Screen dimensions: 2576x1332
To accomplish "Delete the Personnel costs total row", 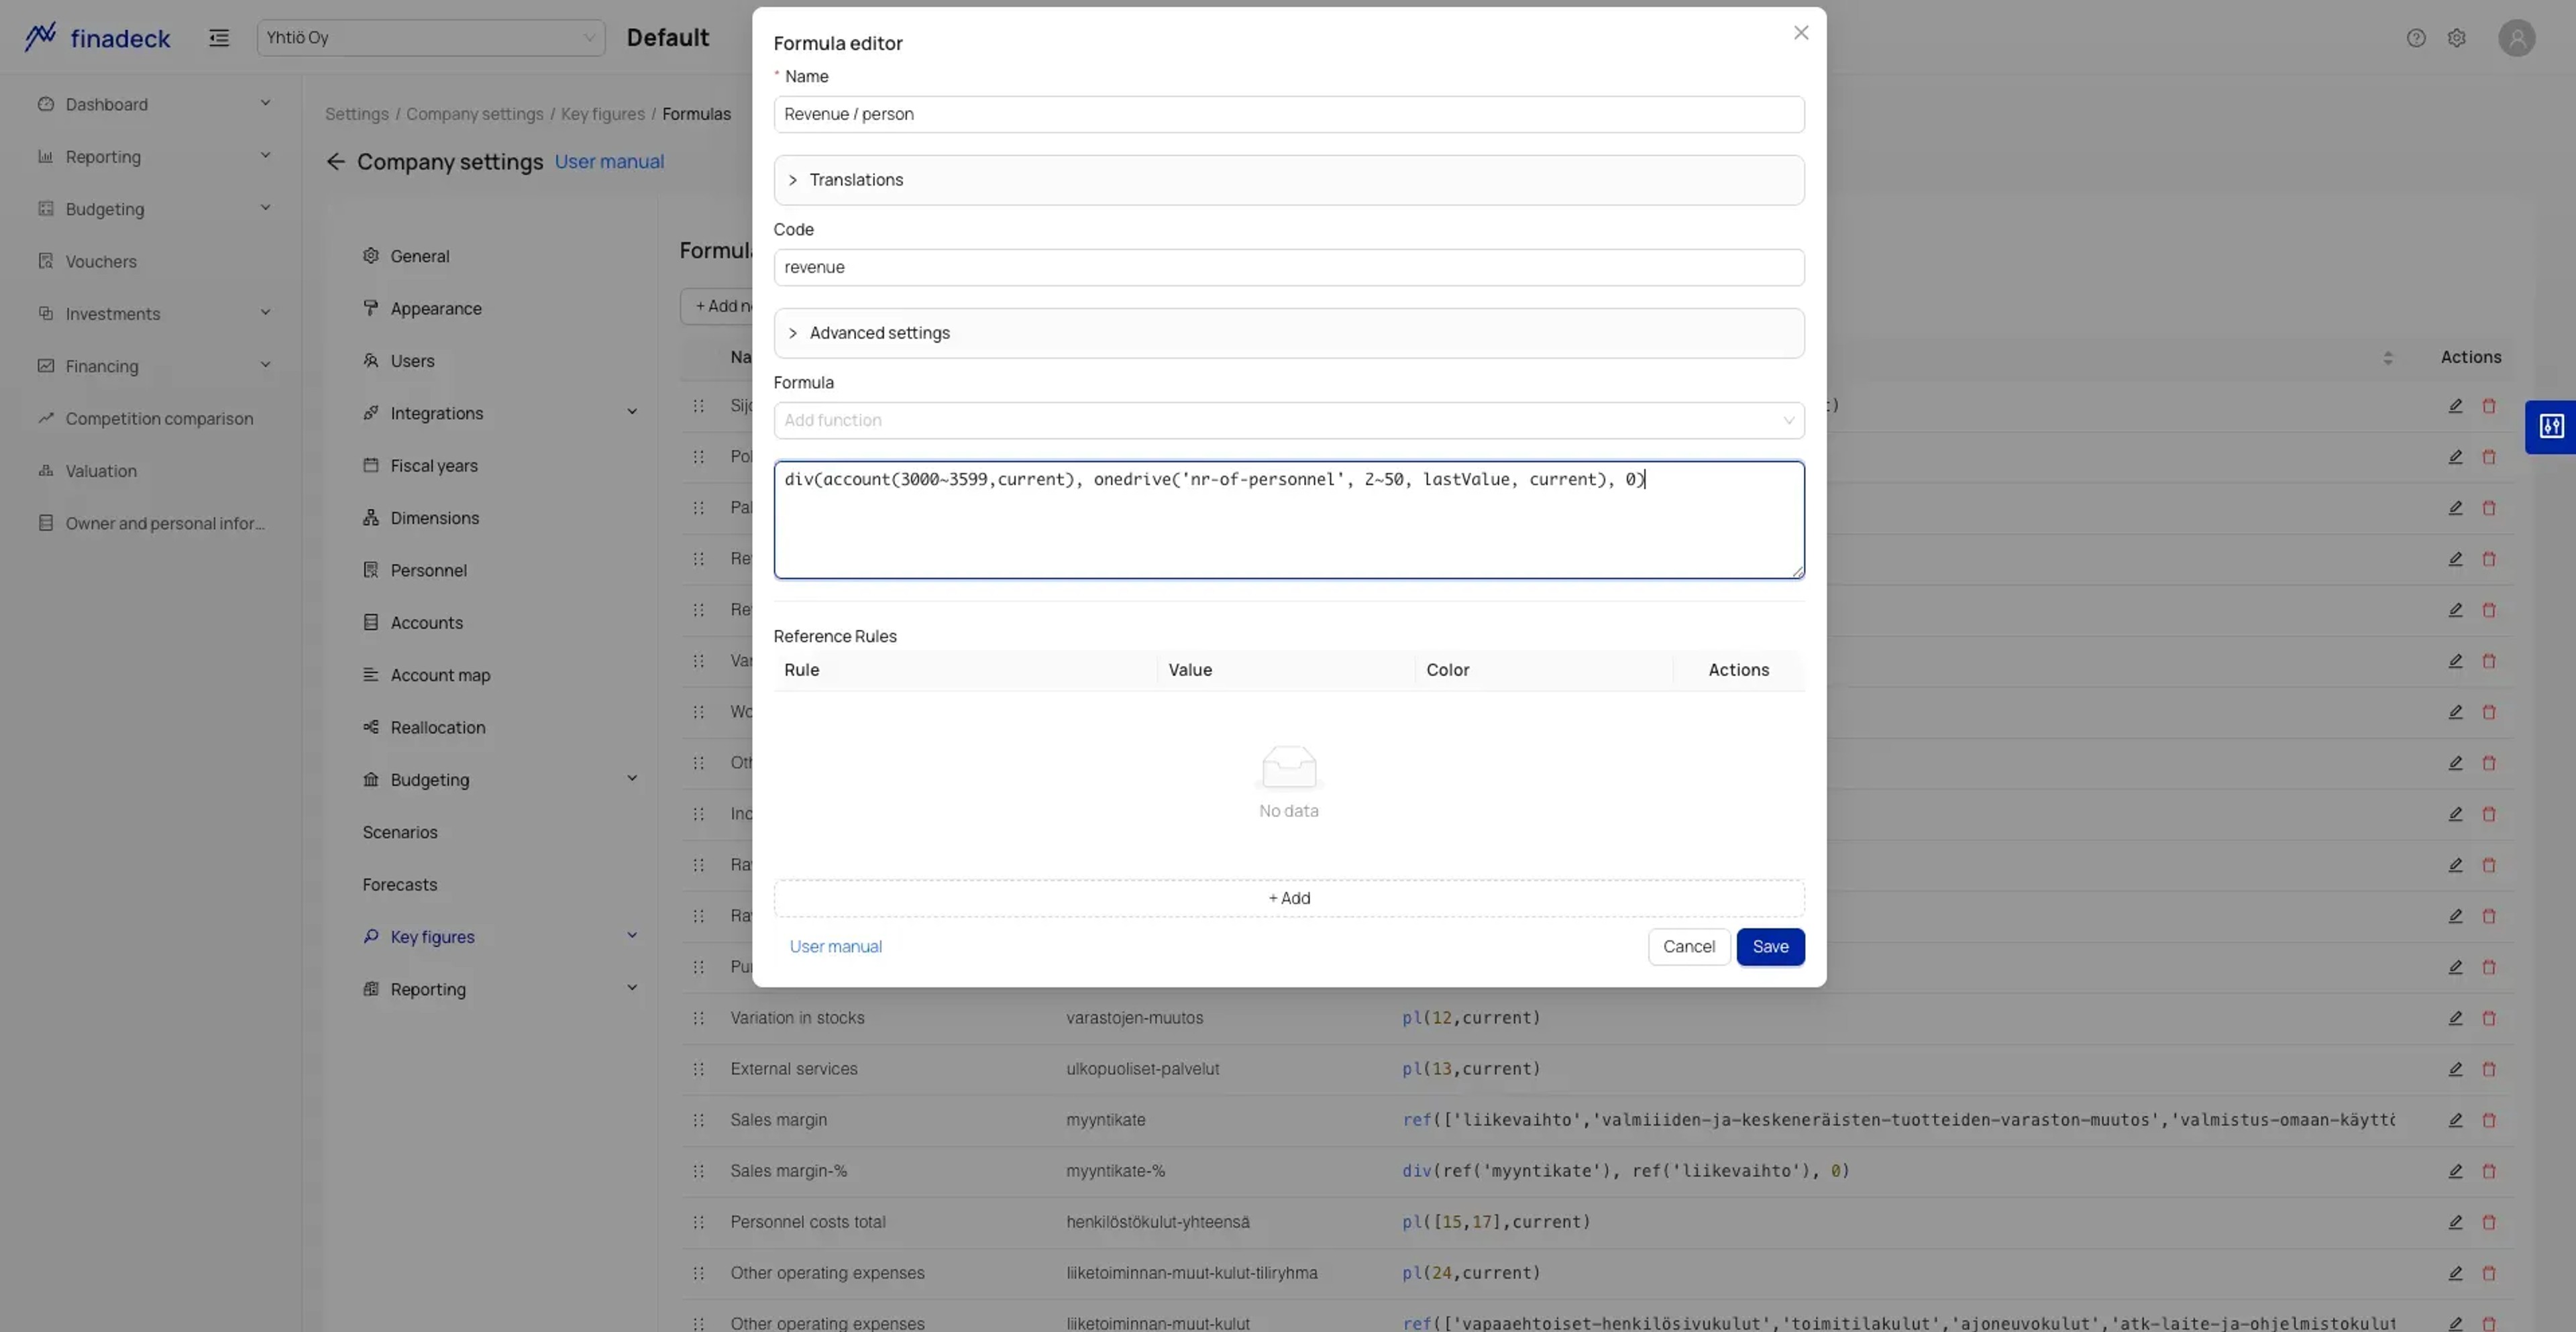I will click(2489, 1222).
